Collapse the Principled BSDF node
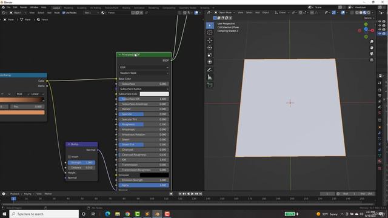Image resolution: width=388 pixels, height=218 pixels. click(x=120, y=54)
